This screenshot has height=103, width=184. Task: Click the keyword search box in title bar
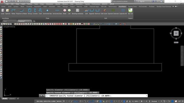[123, 1]
